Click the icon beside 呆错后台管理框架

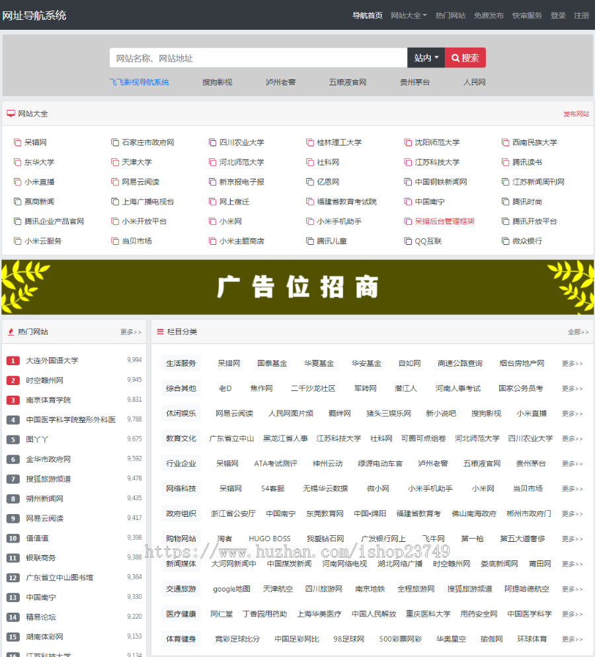pos(408,221)
